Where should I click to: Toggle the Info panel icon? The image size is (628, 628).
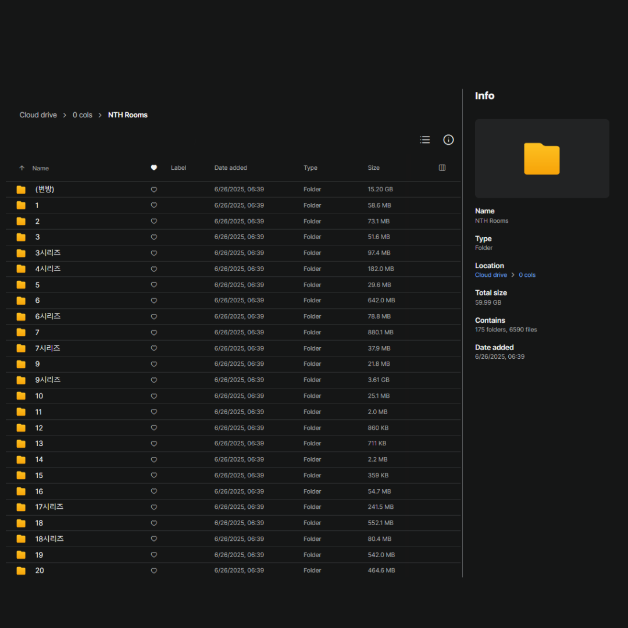coord(448,140)
